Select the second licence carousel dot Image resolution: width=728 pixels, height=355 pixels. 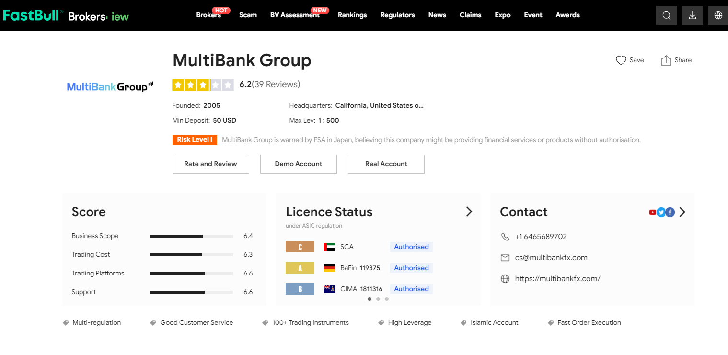(378, 299)
